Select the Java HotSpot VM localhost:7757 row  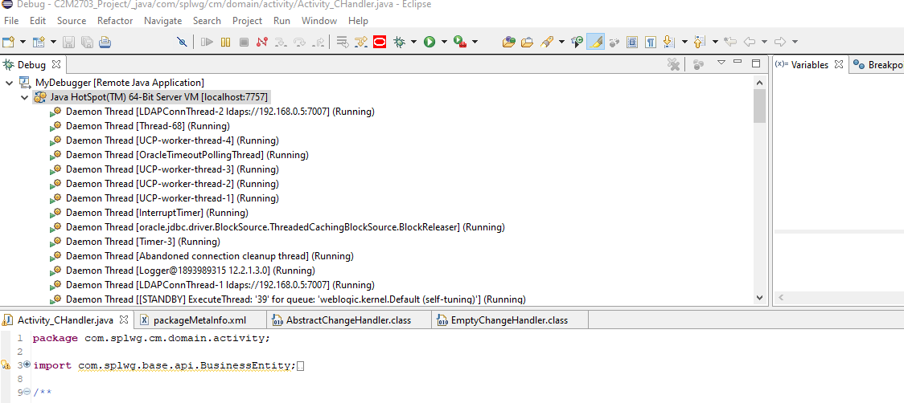151,97
